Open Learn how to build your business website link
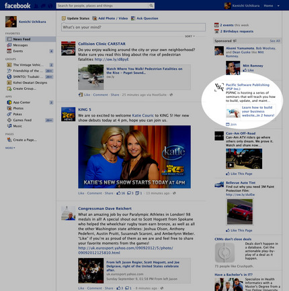289x291 pixels. coord(258,111)
